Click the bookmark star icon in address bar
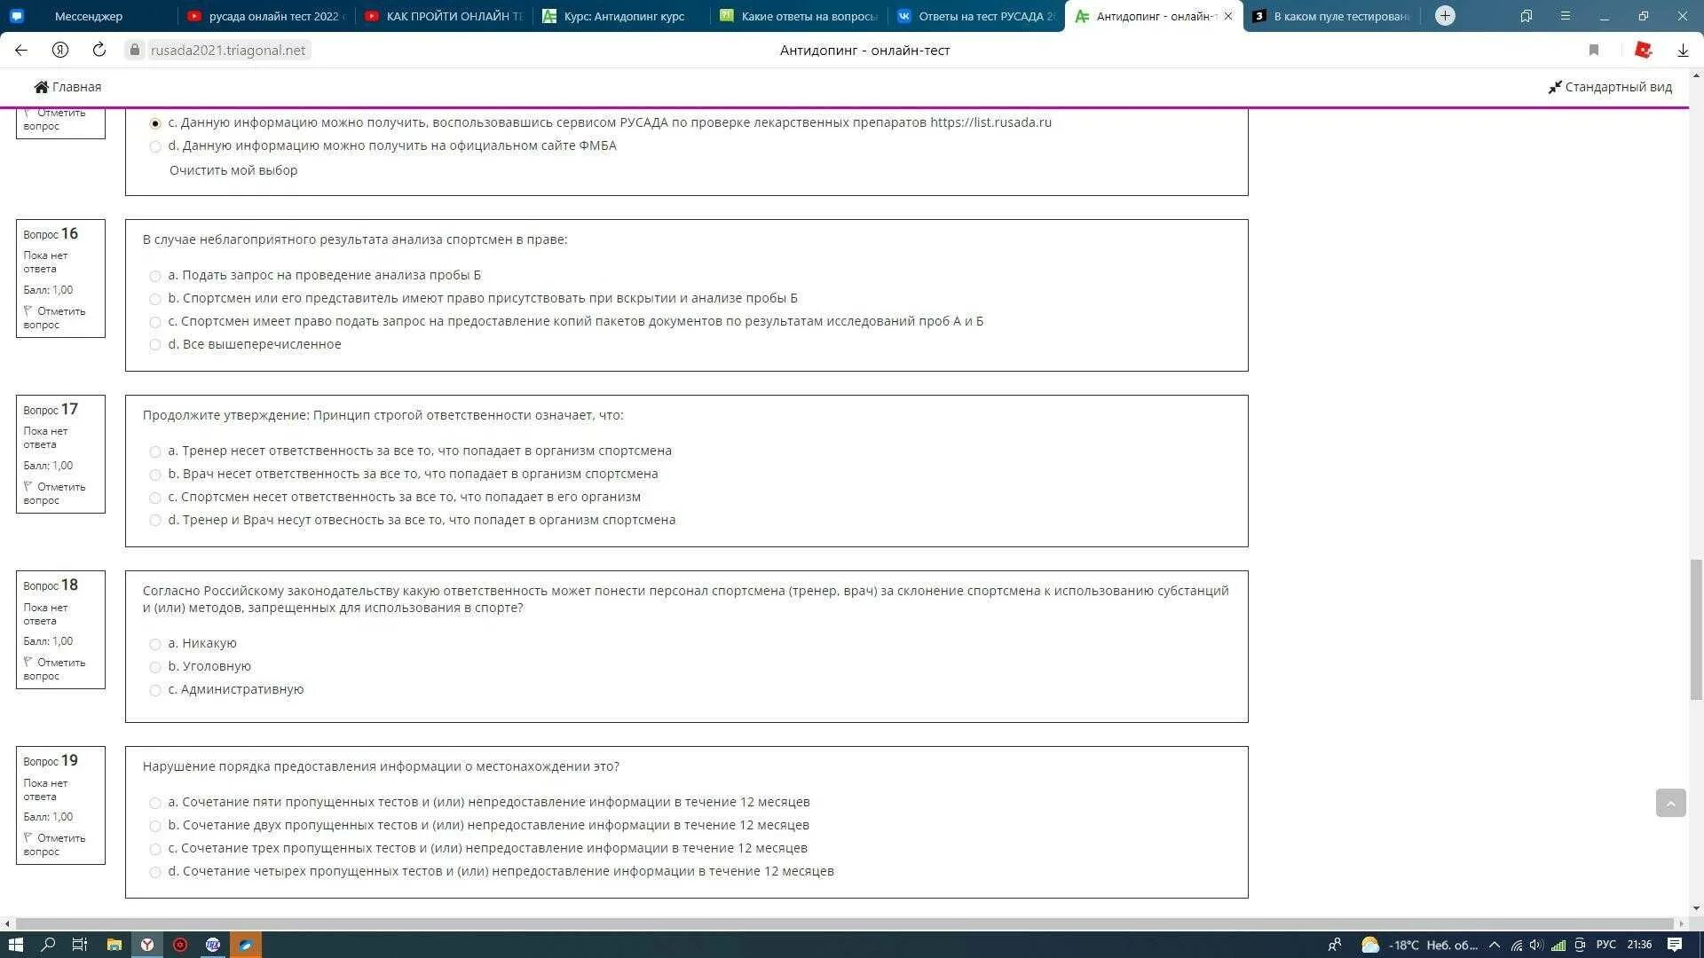This screenshot has width=1704, height=958. point(1593,49)
